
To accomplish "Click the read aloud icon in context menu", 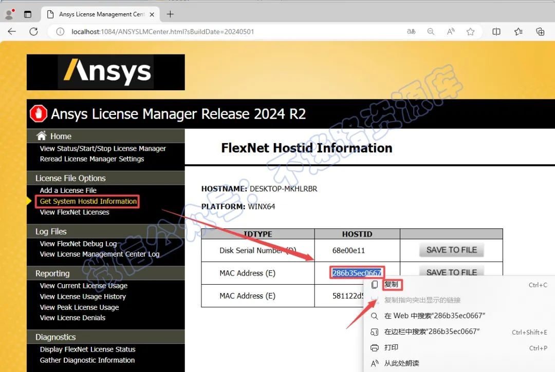I will [x=375, y=363].
